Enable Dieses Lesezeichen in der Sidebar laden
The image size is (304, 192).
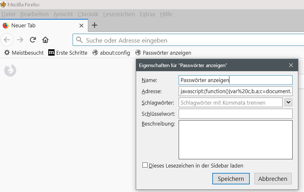point(145,165)
